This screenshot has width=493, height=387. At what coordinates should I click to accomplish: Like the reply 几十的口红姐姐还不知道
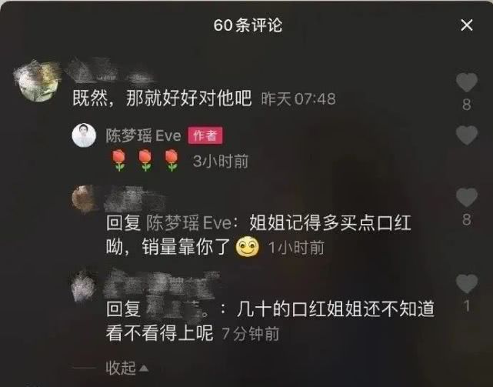[467, 283]
